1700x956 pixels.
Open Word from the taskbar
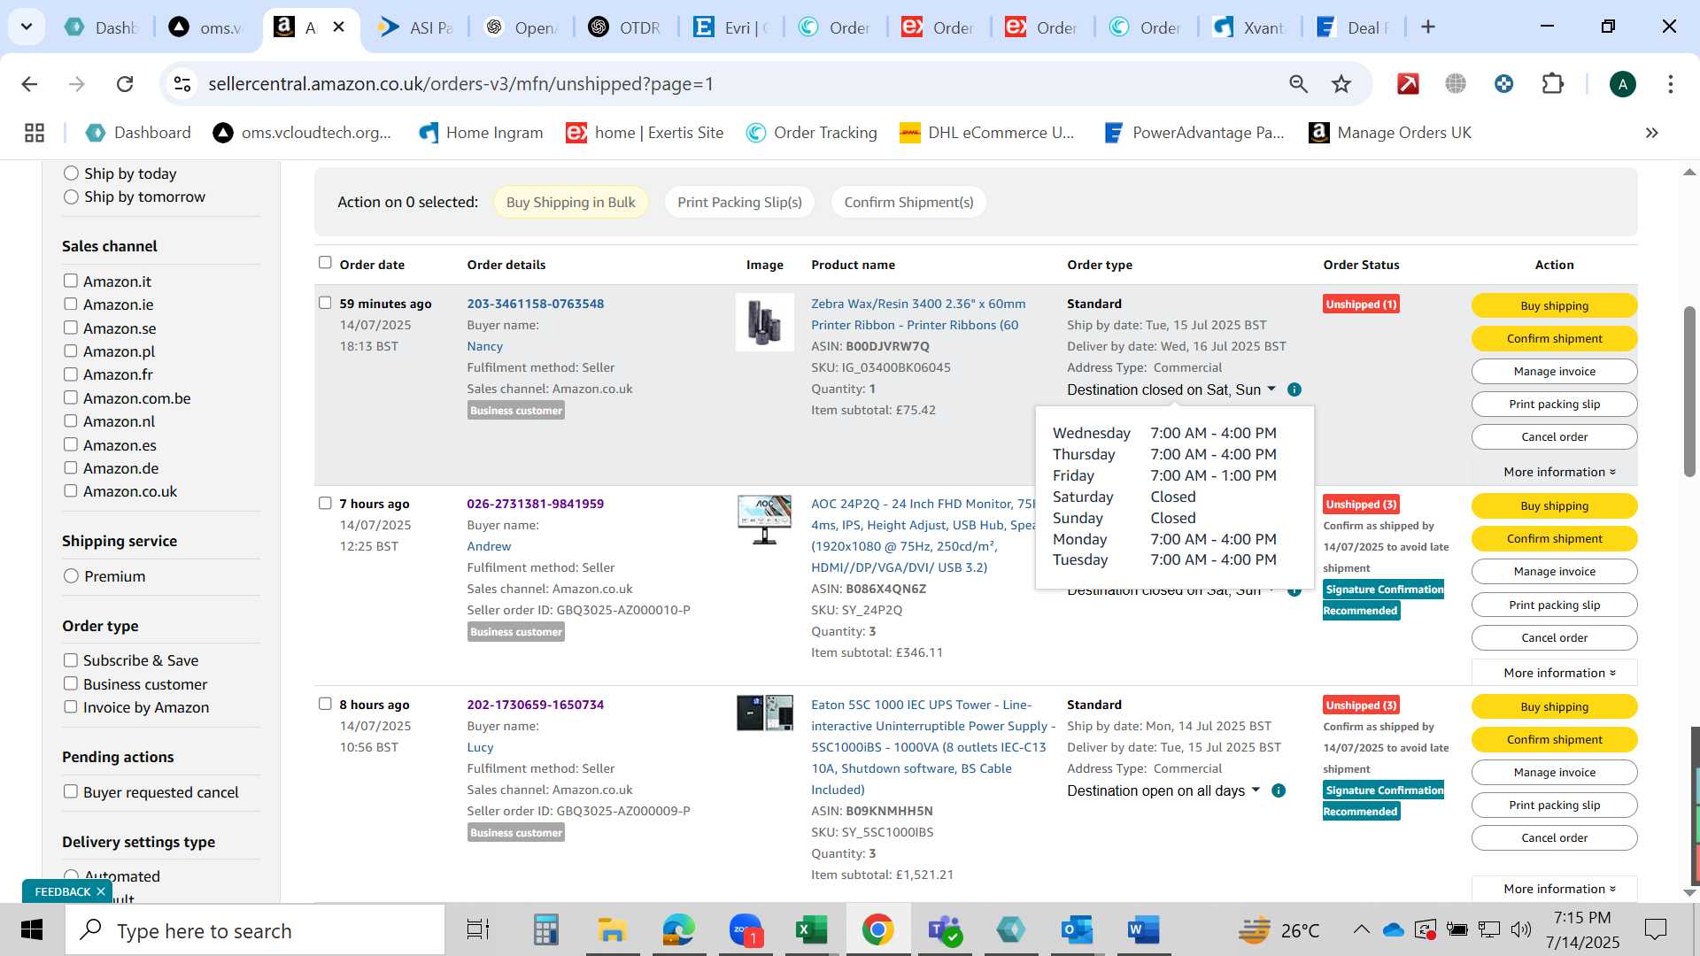pyautogui.click(x=1144, y=930)
